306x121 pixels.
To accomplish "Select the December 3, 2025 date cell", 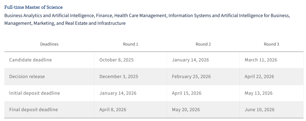I will tap(119, 77).
